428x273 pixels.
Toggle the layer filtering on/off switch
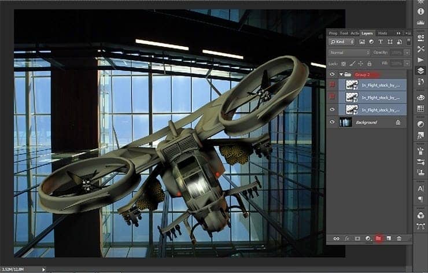point(408,42)
